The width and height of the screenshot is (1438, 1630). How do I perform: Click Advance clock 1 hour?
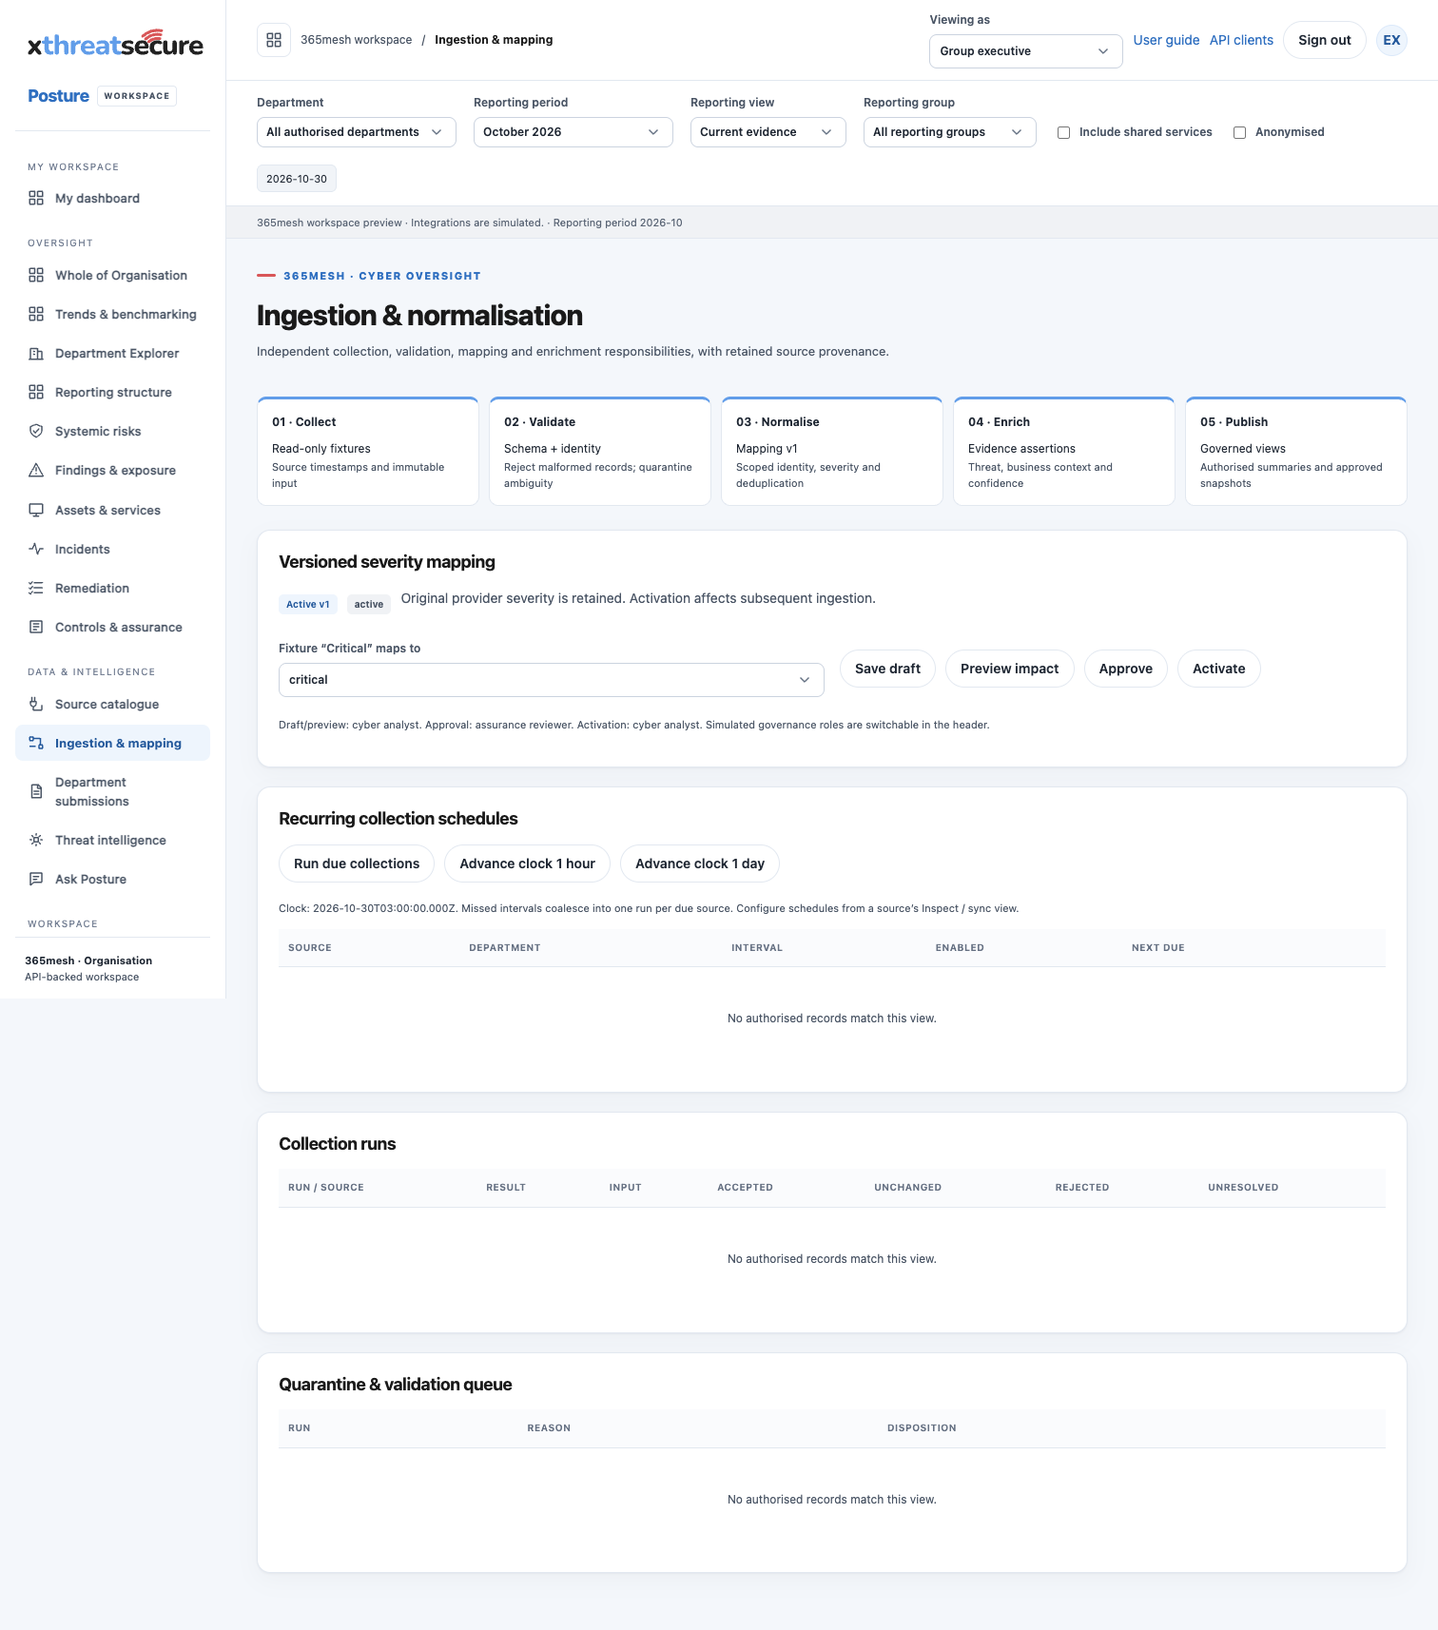point(527,864)
